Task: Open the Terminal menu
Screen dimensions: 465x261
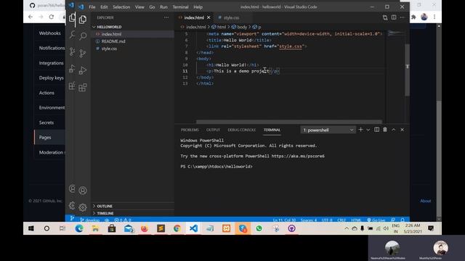Action: pyautogui.click(x=180, y=7)
